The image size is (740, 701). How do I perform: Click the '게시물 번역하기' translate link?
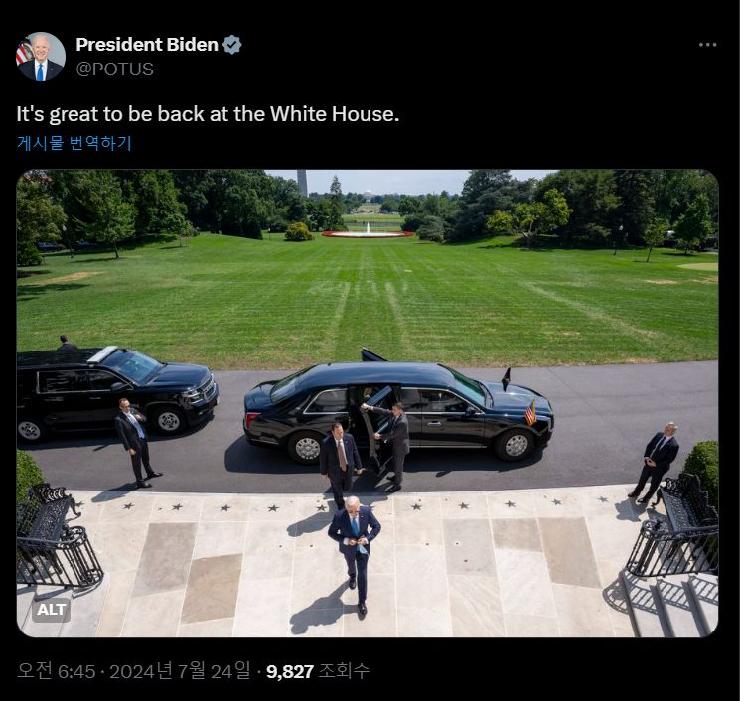pos(74,142)
